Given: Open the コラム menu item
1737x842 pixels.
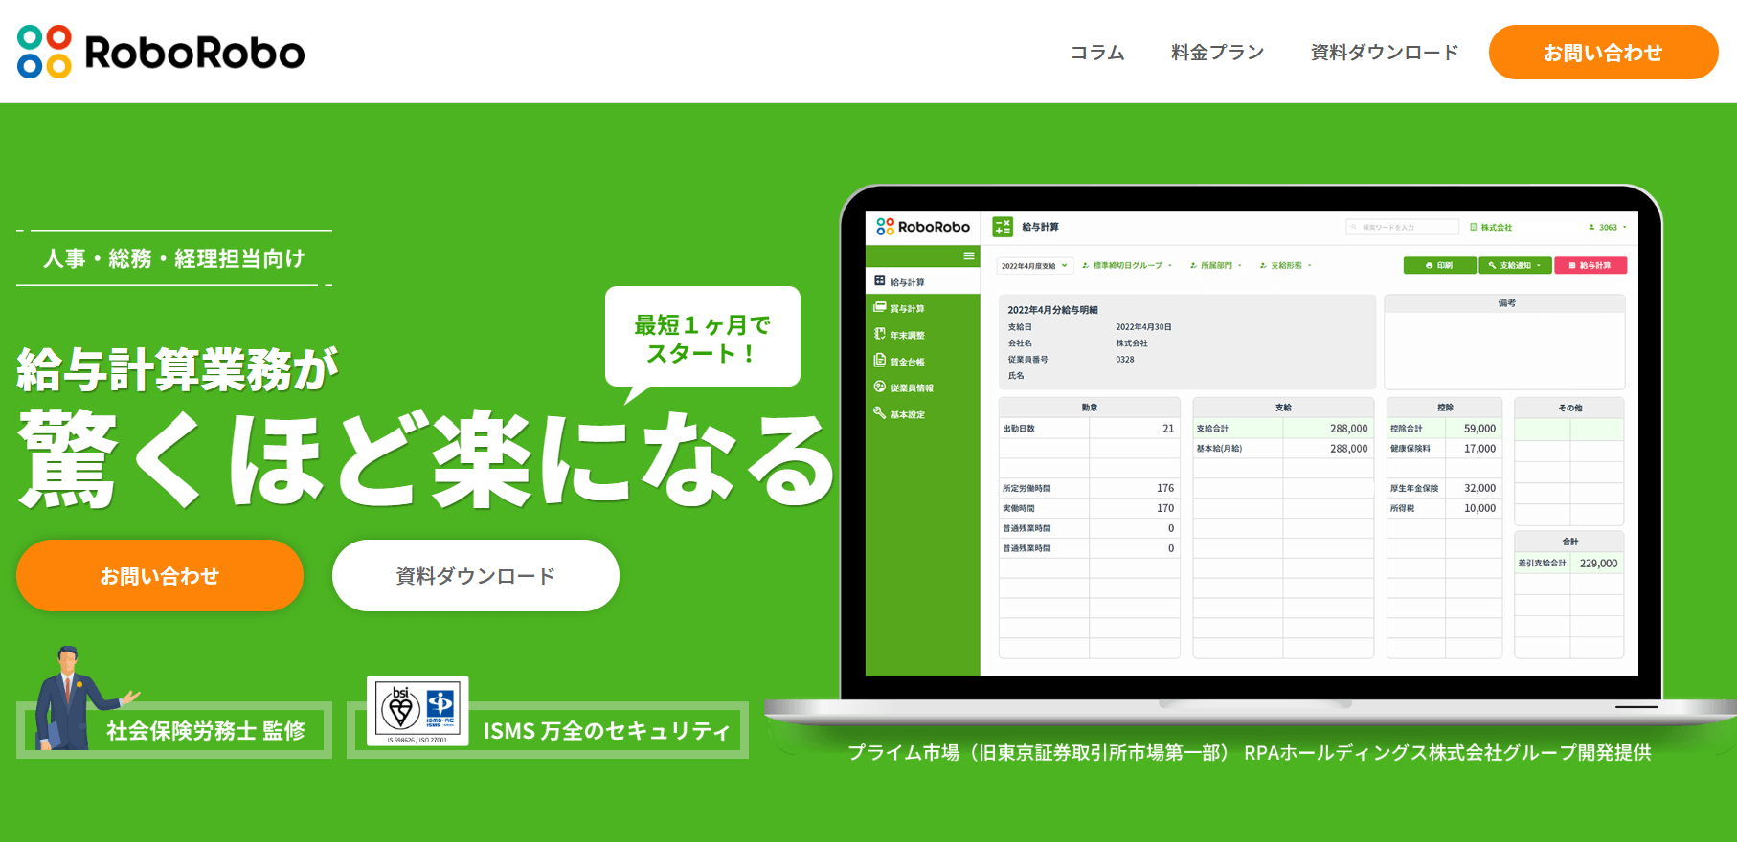Looking at the screenshot, I should click(x=1097, y=53).
